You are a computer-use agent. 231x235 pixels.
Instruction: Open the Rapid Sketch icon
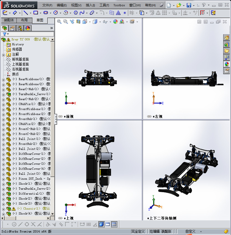[x=213, y=13]
